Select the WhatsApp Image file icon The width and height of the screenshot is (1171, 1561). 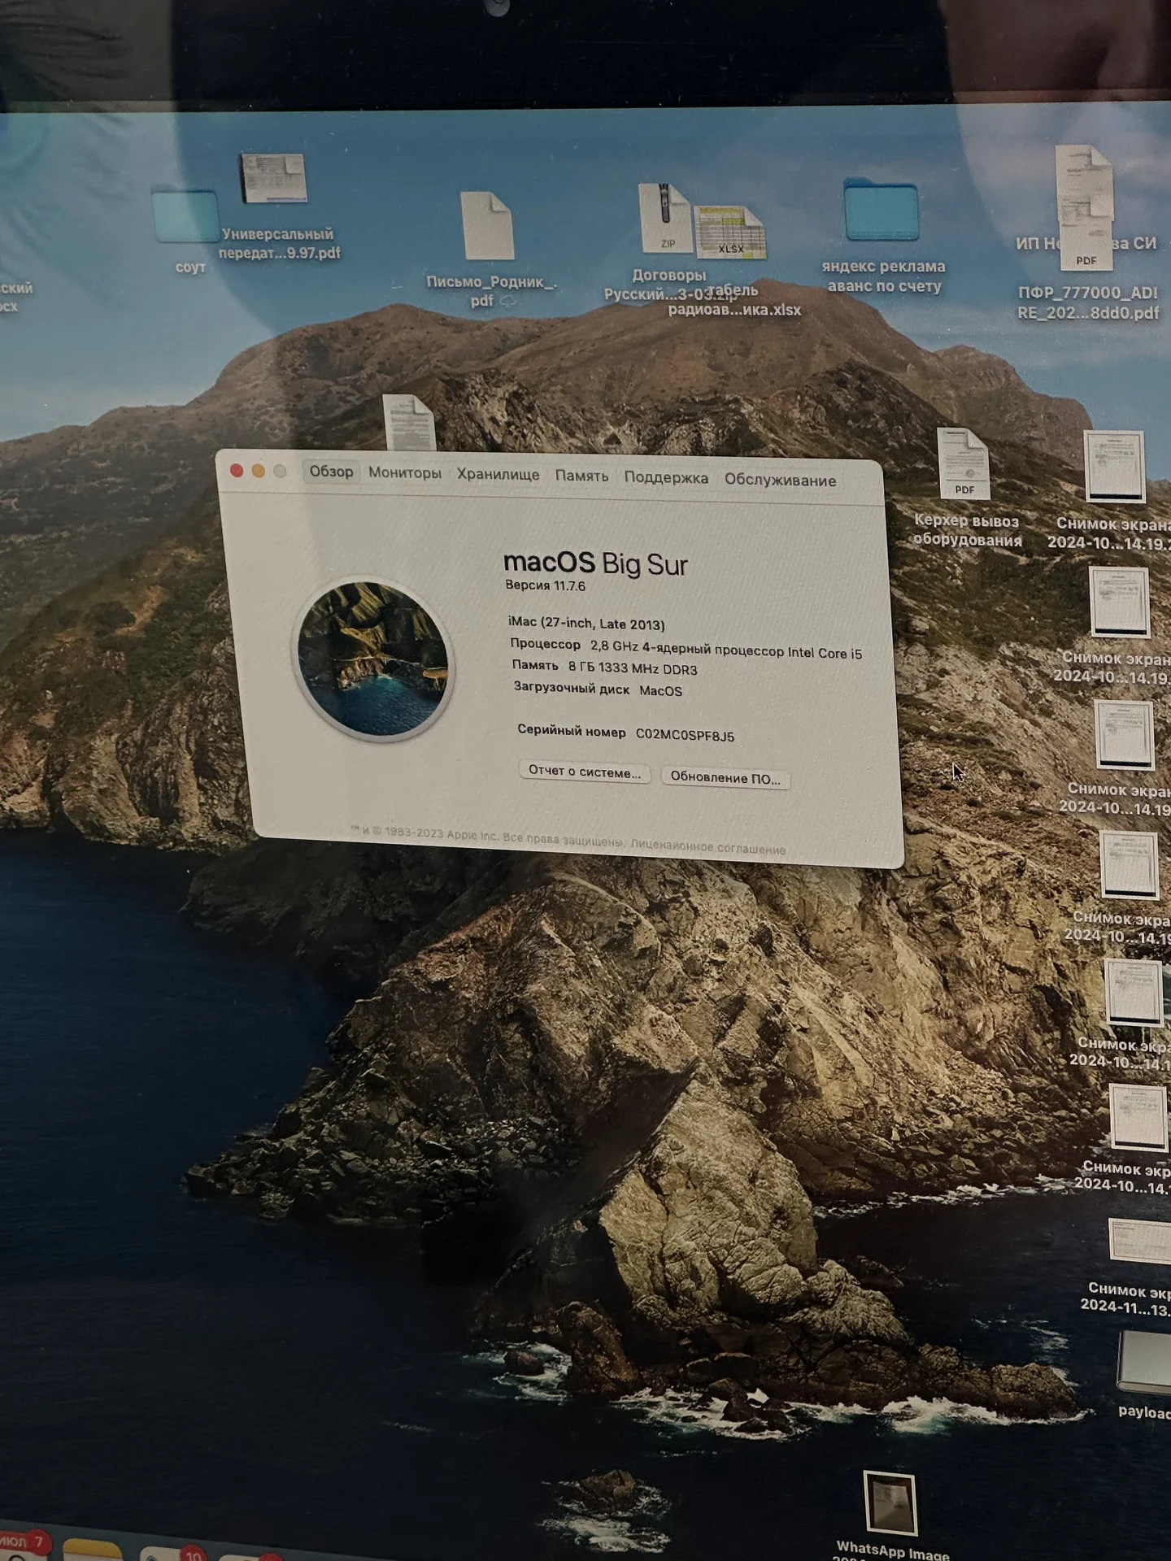[890, 1503]
